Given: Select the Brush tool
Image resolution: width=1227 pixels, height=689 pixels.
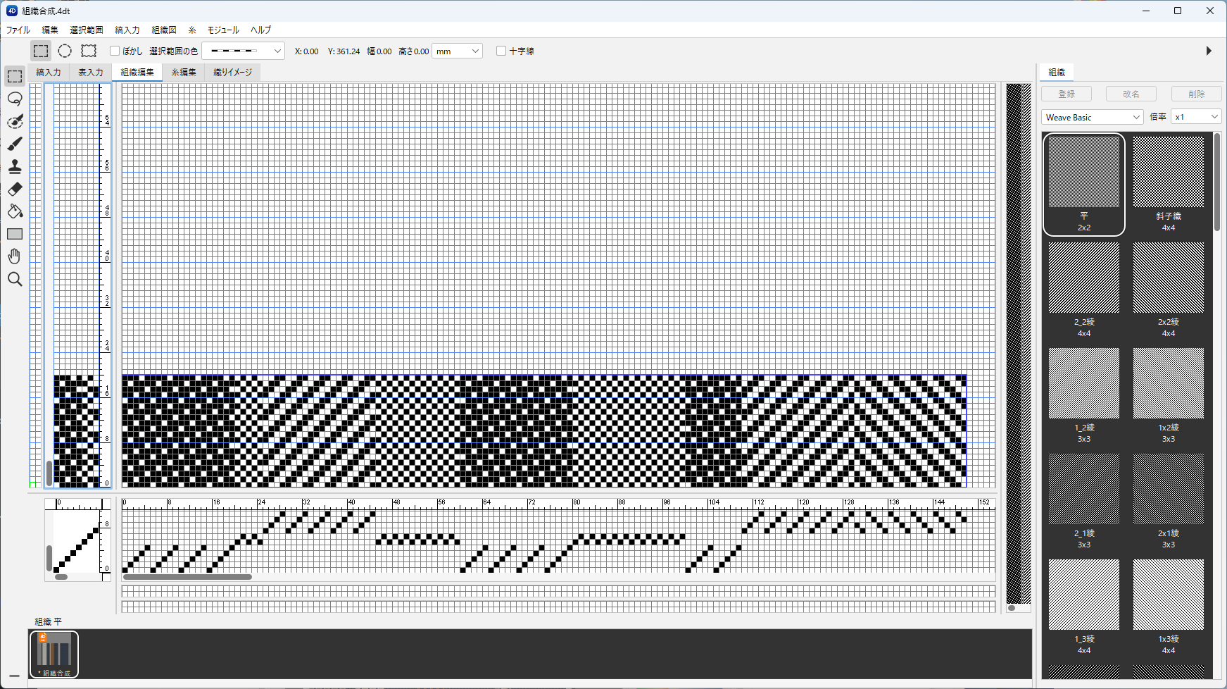Looking at the screenshot, I should click(x=15, y=144).
